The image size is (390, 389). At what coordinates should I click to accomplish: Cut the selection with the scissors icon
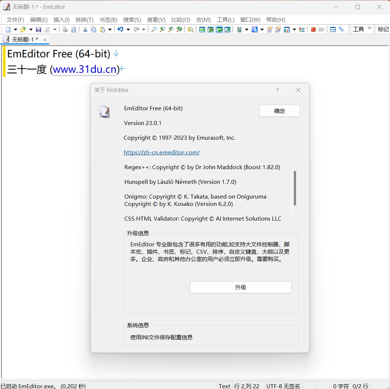[85, 30]
